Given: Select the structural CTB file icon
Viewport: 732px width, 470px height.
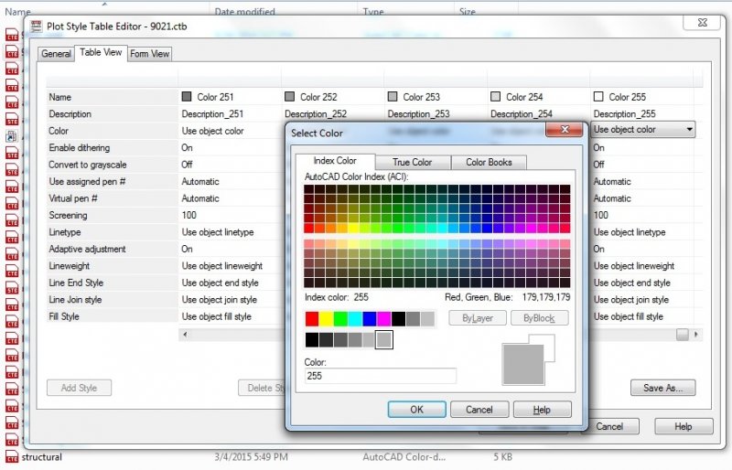Looking at the screenshot, I should point(12,457).
